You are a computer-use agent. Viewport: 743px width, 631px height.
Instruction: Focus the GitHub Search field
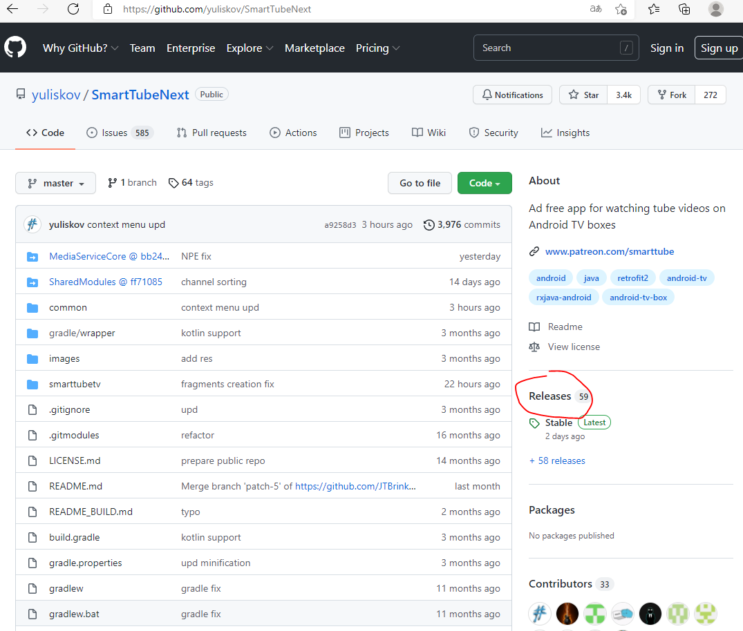pos(556,48)
